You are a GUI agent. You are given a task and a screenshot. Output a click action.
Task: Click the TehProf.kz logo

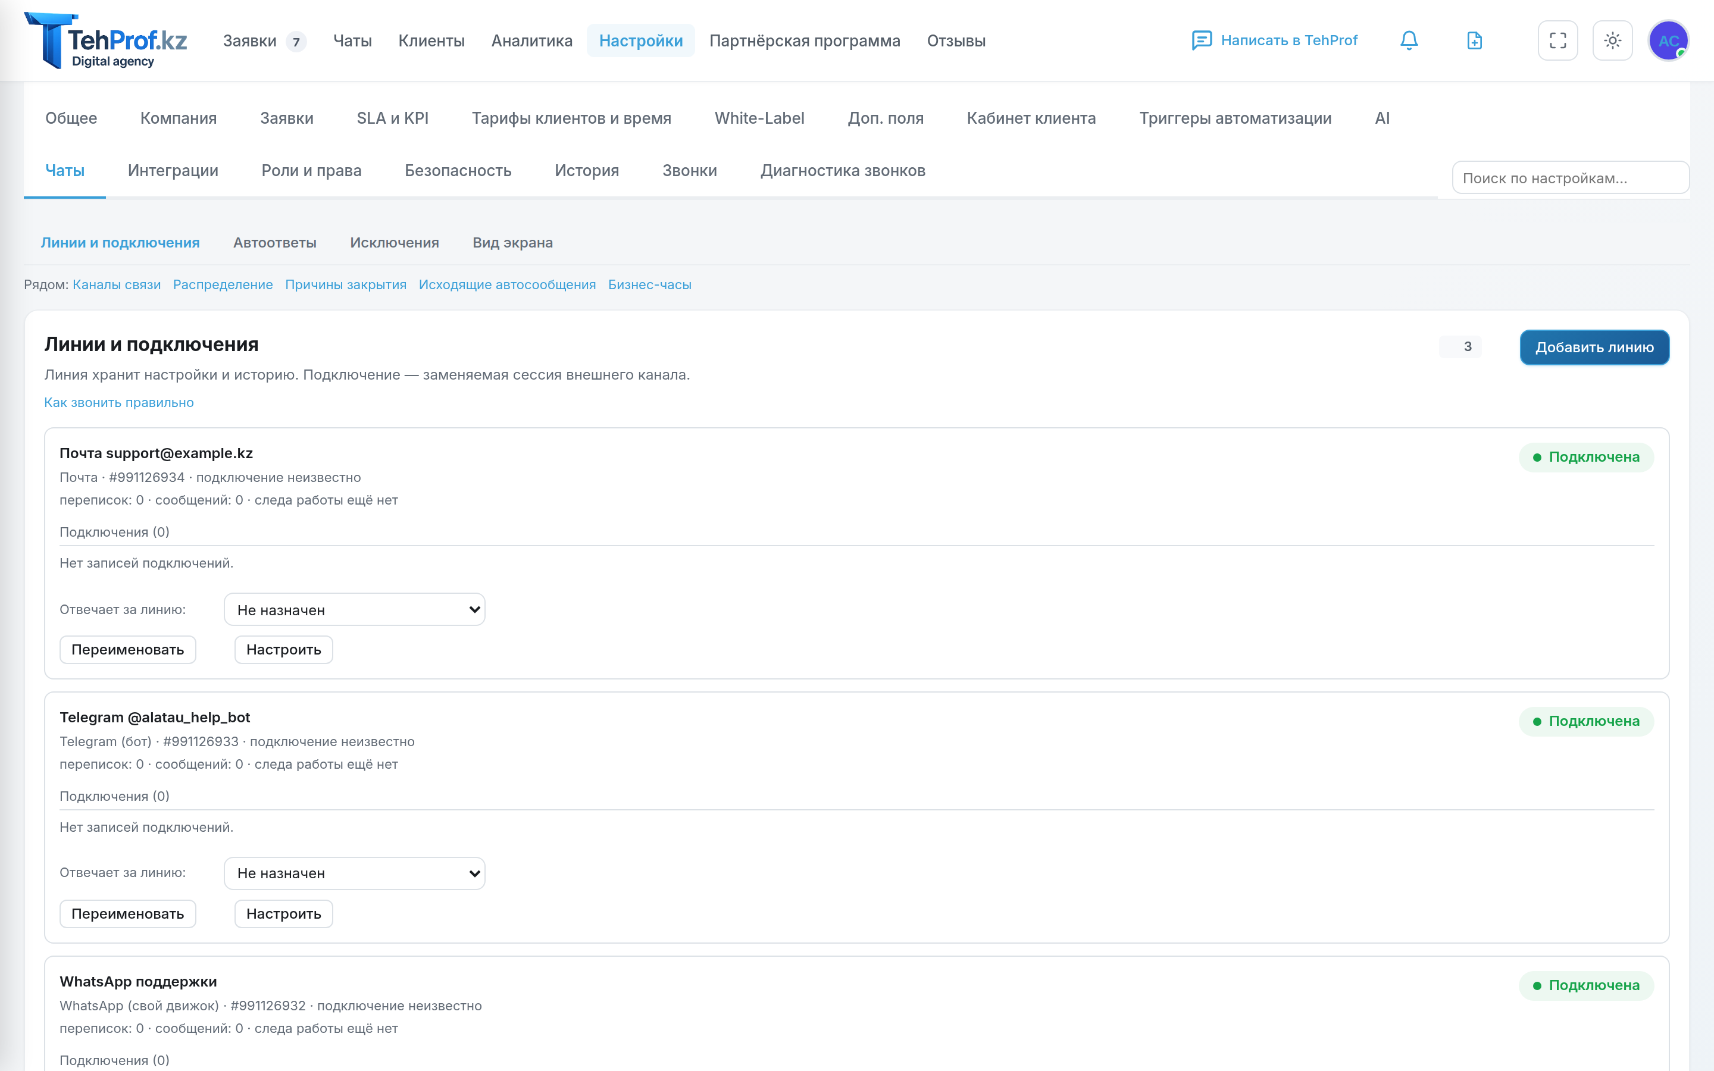point(105,40)
